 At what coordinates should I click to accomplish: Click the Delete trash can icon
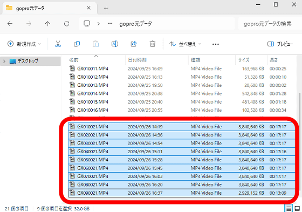pos(152,44)
